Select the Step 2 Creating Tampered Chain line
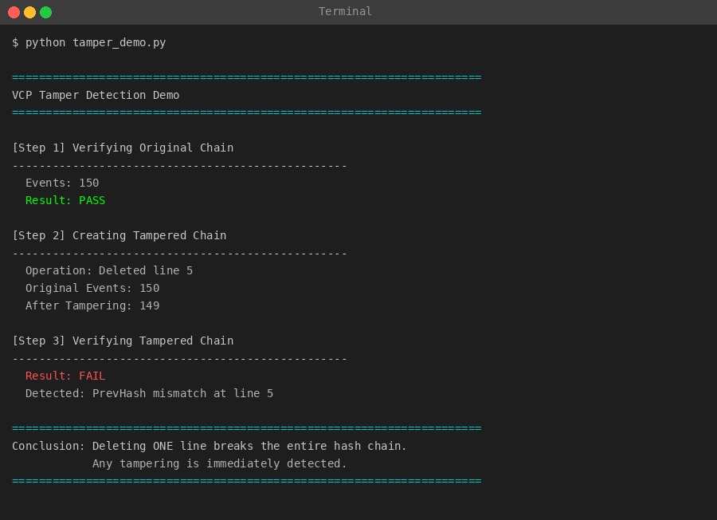This screenshot has width=717, height=520. [119, 235]
